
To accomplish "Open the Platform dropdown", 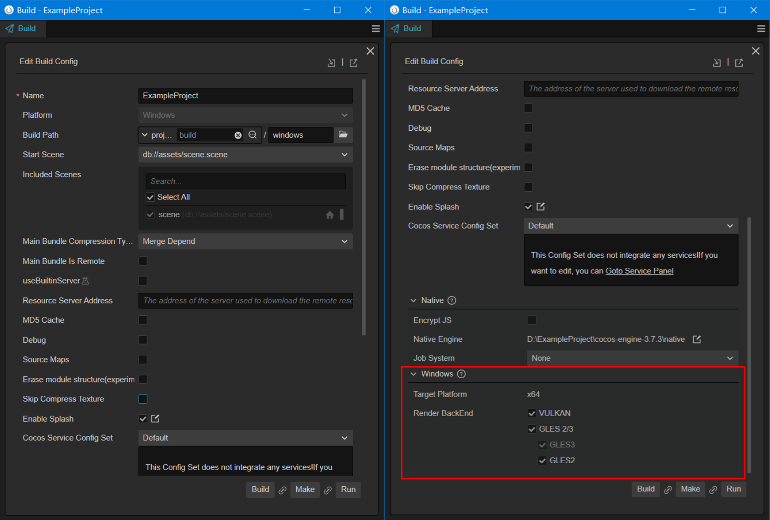I will [245, 115].
